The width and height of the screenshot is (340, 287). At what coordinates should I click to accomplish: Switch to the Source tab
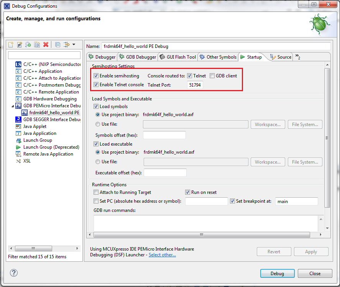(x=281, y=57)
